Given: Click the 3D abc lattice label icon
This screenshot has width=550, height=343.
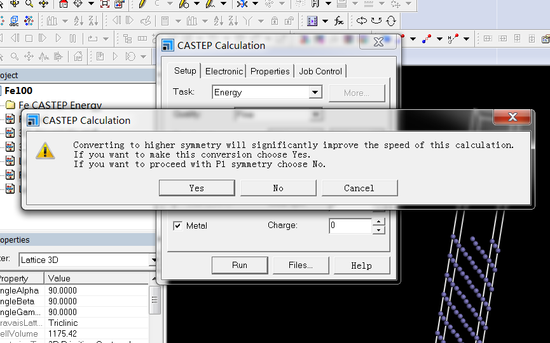Looking at the screenshot, I should (14, 21).
